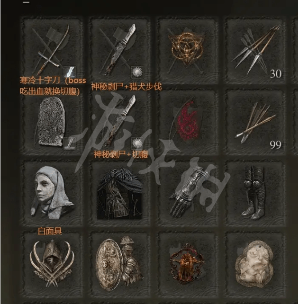Screen dimensions: 299x304
Task: Select the silver gauntlets armor slot
Action: point(187,194)
